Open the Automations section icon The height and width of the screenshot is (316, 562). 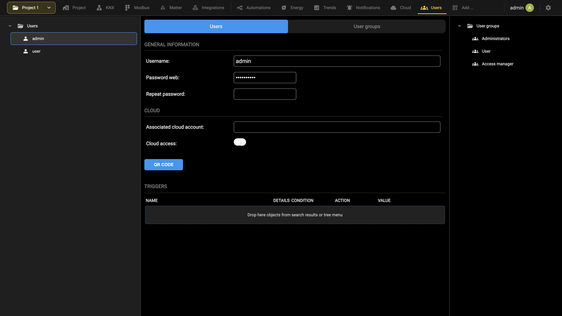240,8
